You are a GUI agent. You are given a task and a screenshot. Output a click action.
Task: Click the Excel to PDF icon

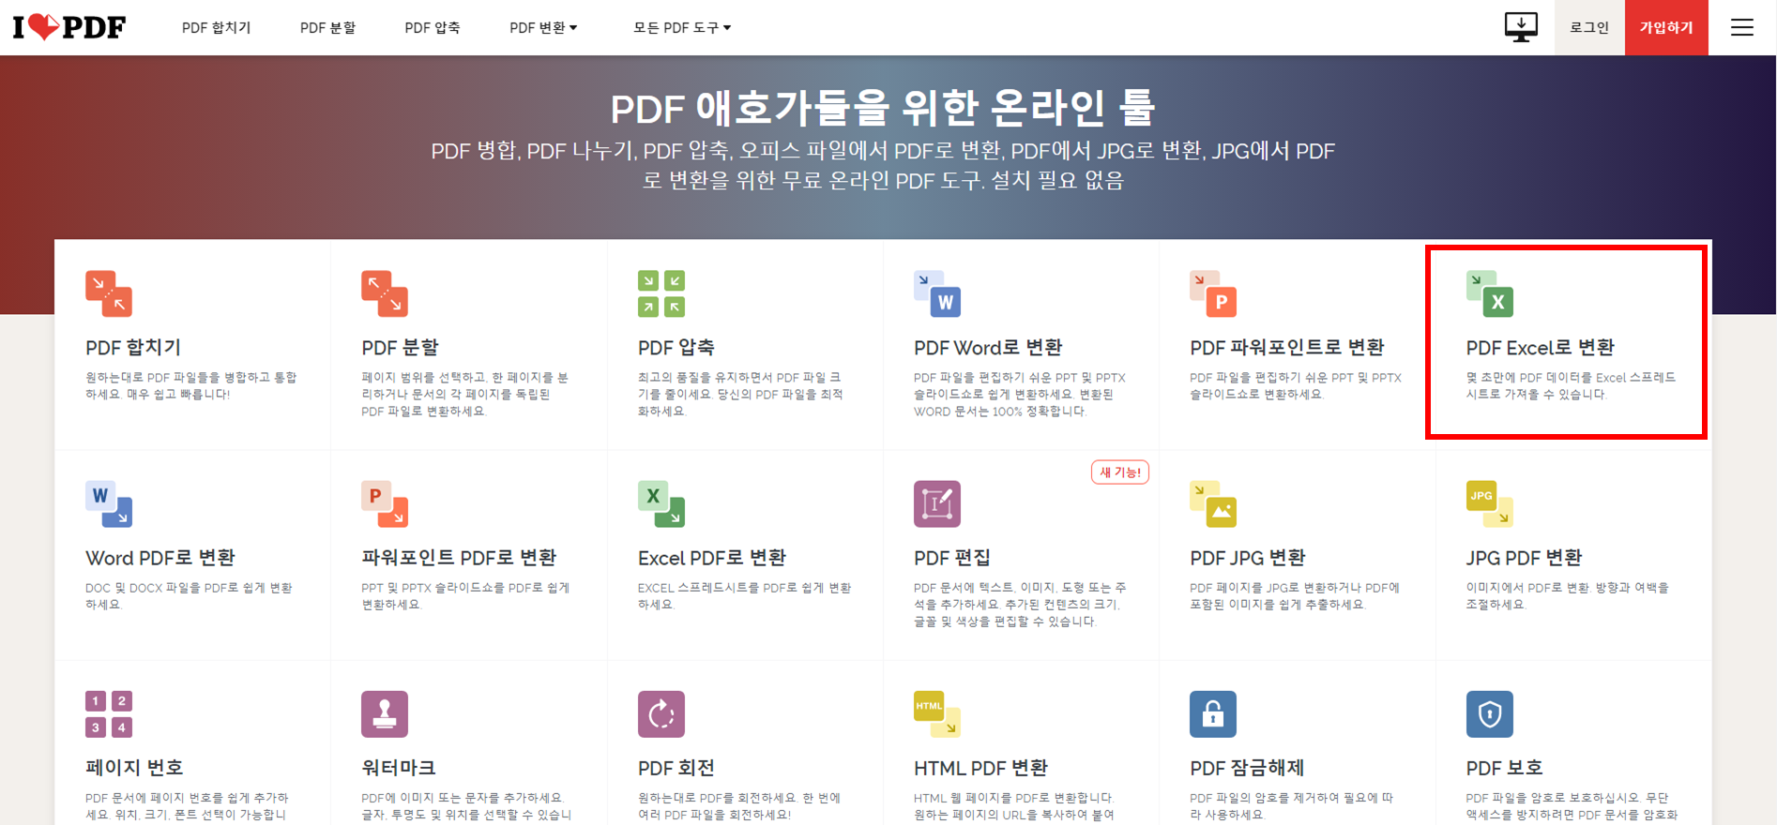coord(661,503)
